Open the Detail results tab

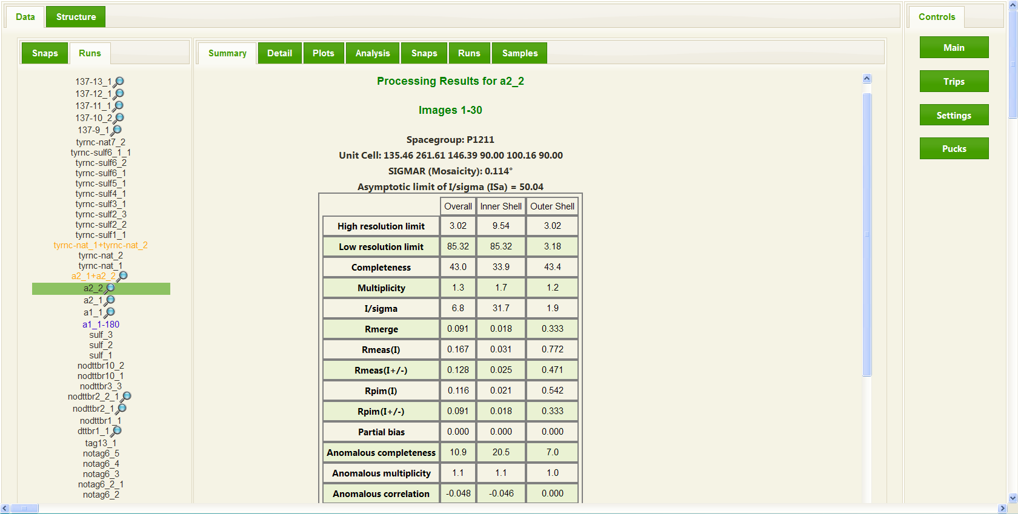(x=279, y=53)
